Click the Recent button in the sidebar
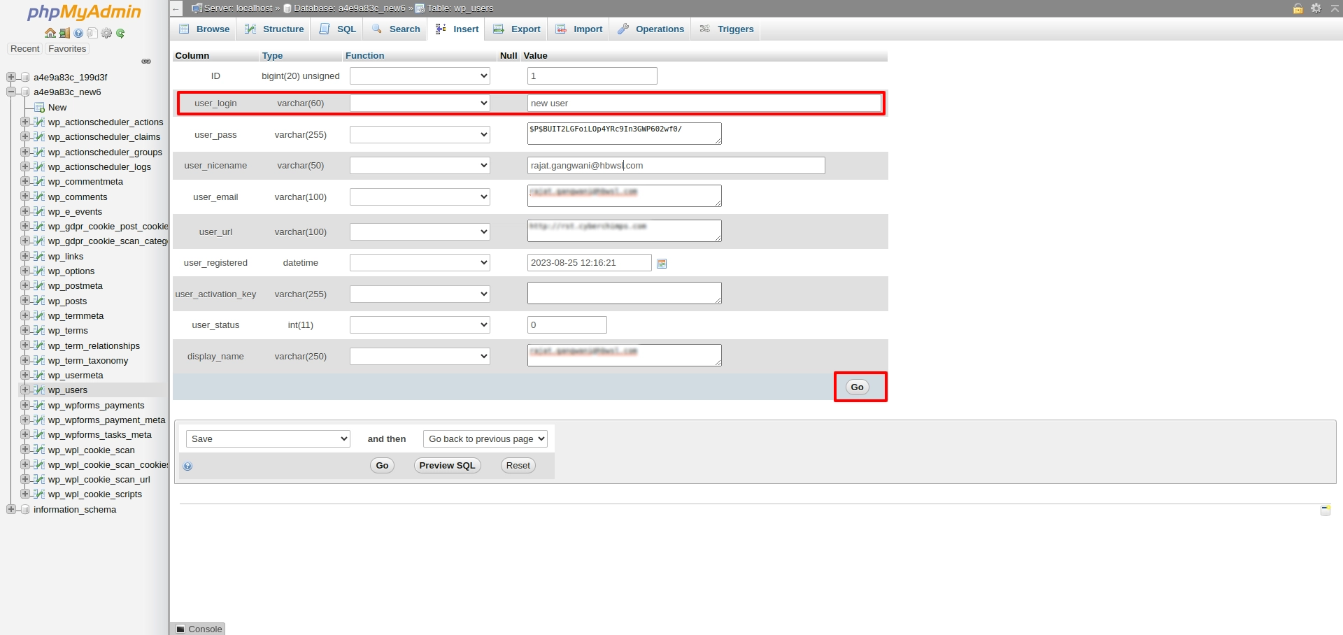1343x635 pixels. [24, 49]
